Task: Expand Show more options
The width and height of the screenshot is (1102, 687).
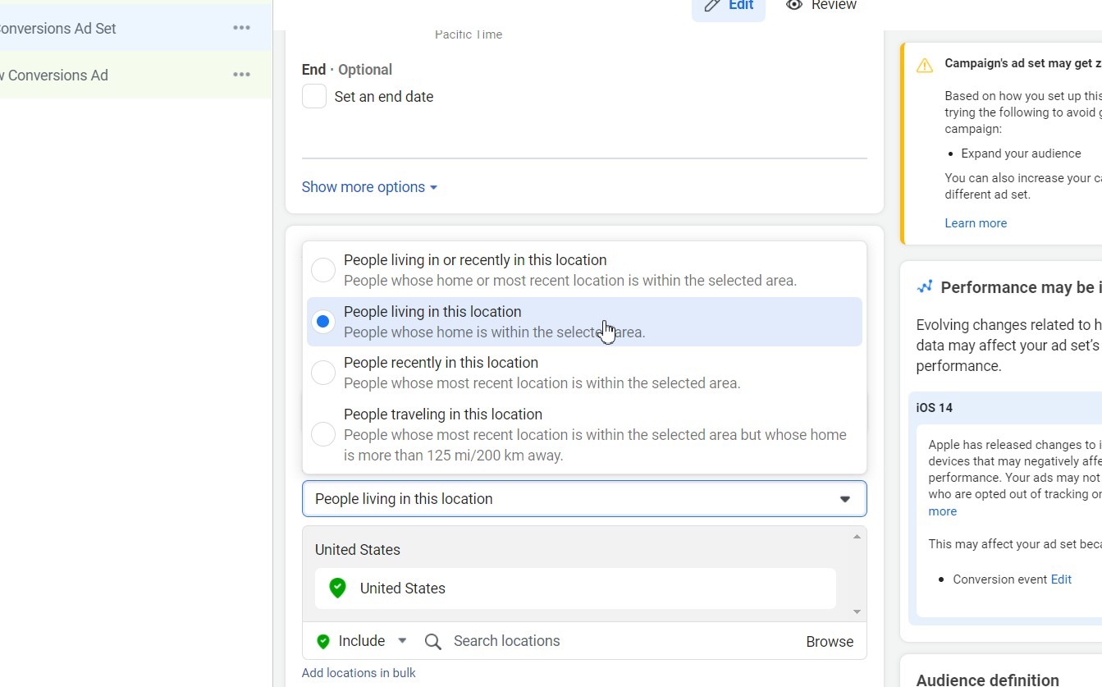Action: coord(369,187)
